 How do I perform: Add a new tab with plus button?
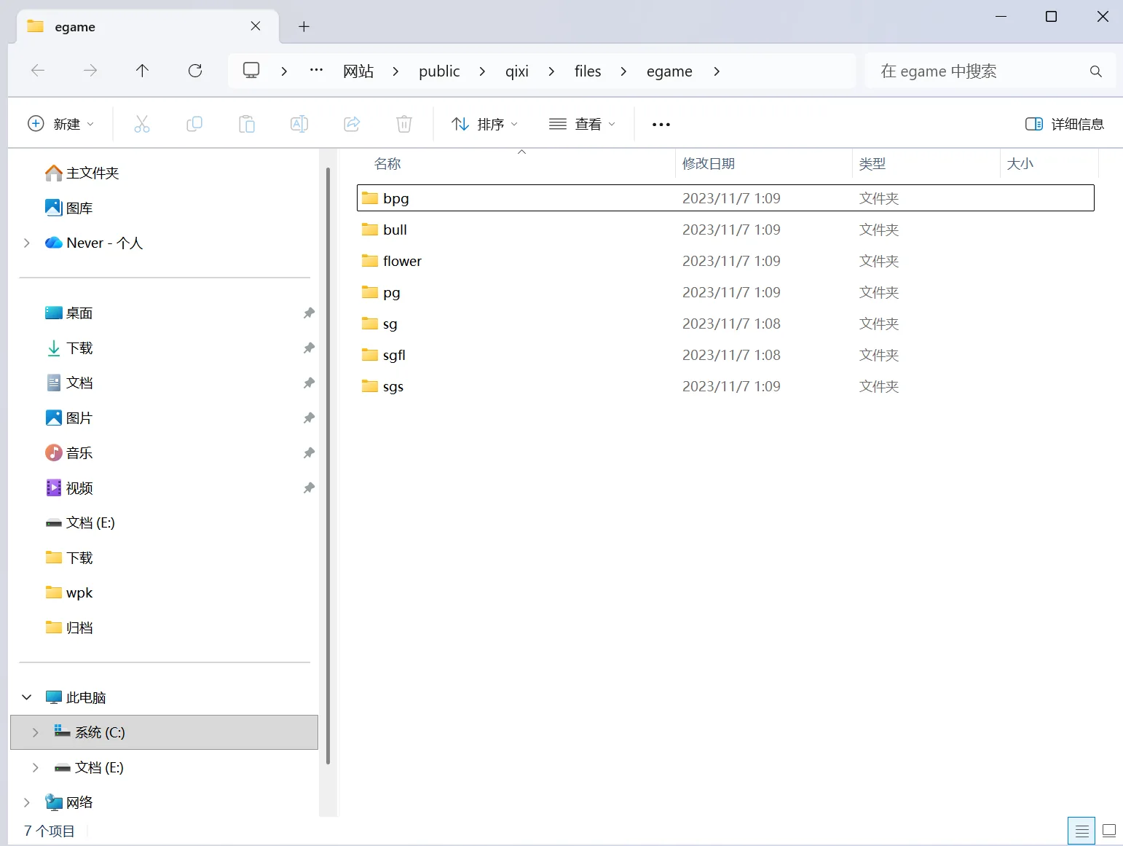coord(304,27)
